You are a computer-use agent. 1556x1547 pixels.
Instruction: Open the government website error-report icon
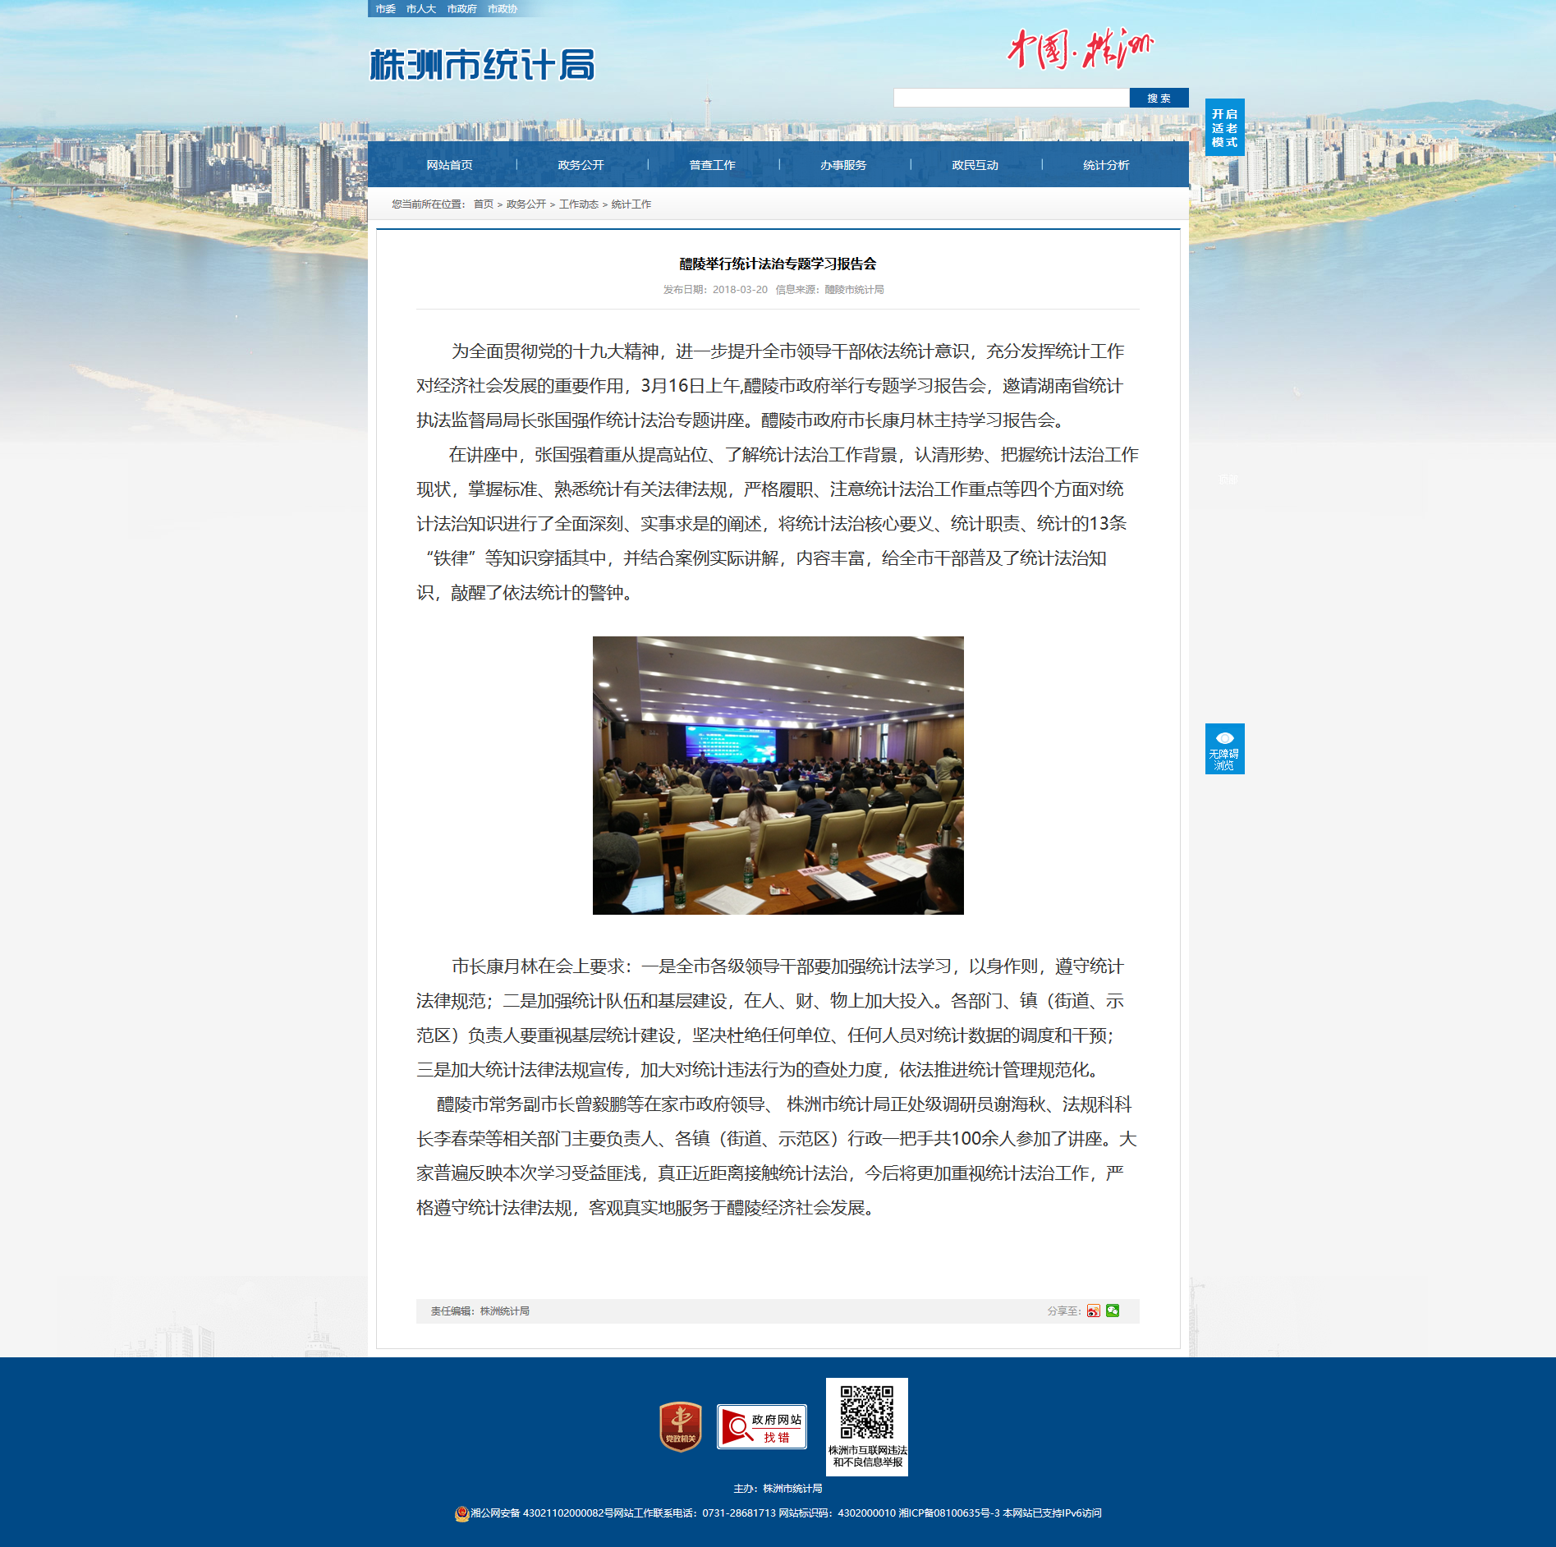pyautogui.click(x=761, y=1426)
